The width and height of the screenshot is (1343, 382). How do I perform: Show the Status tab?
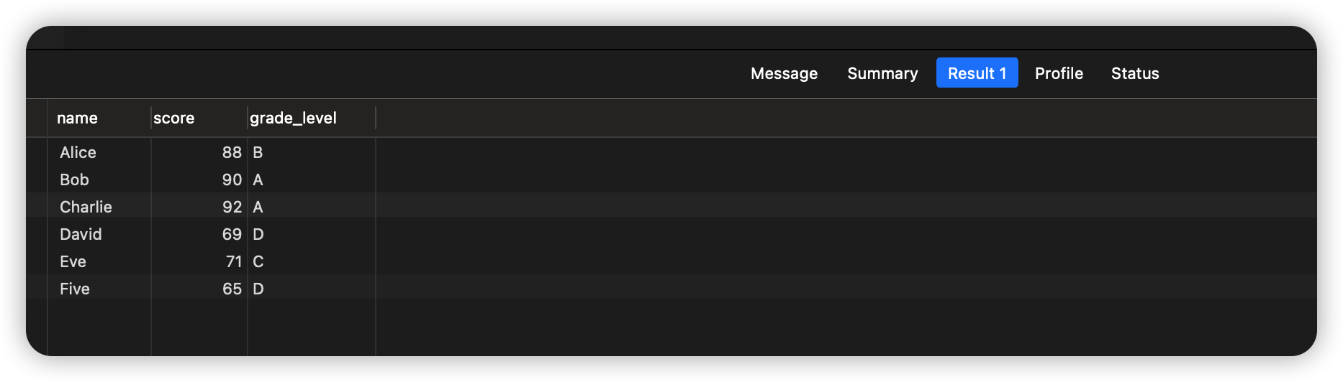pyautogui.click(x=1135, y=73)
